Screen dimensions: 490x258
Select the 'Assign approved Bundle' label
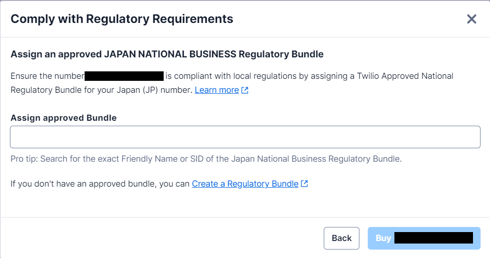(x=64, y=118)
